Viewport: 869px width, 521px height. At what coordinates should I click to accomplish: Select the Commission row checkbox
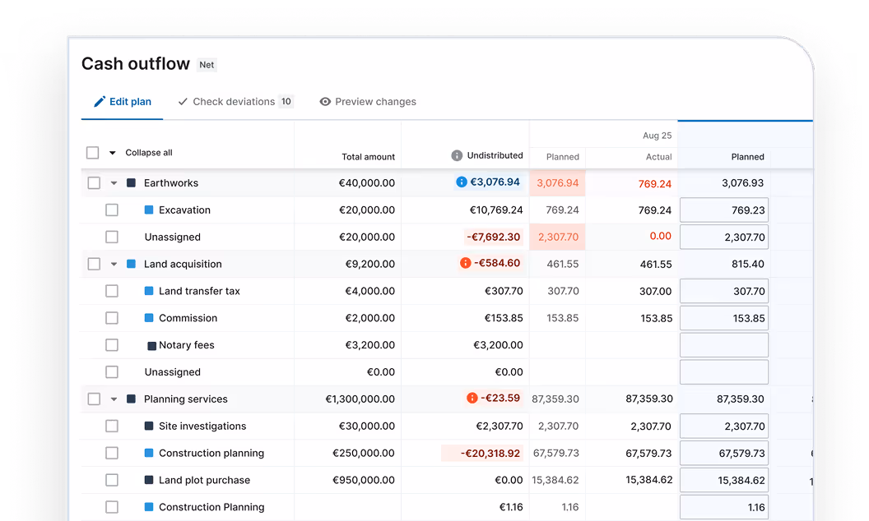pyautogui.click(x=112, y=318)
